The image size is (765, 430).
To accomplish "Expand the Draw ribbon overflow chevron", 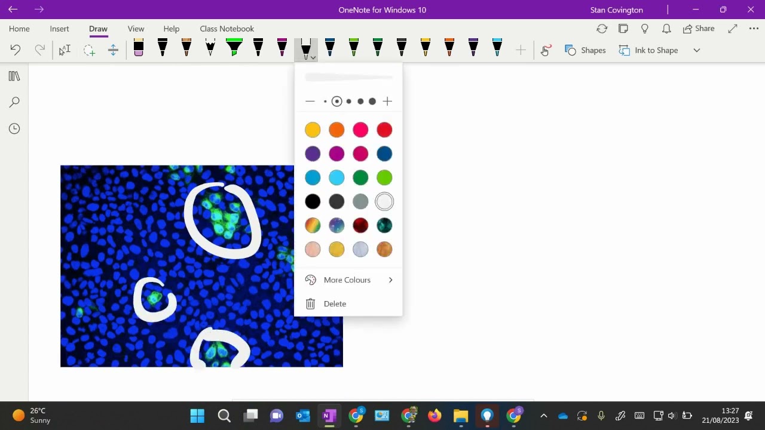I will (697, 50).
